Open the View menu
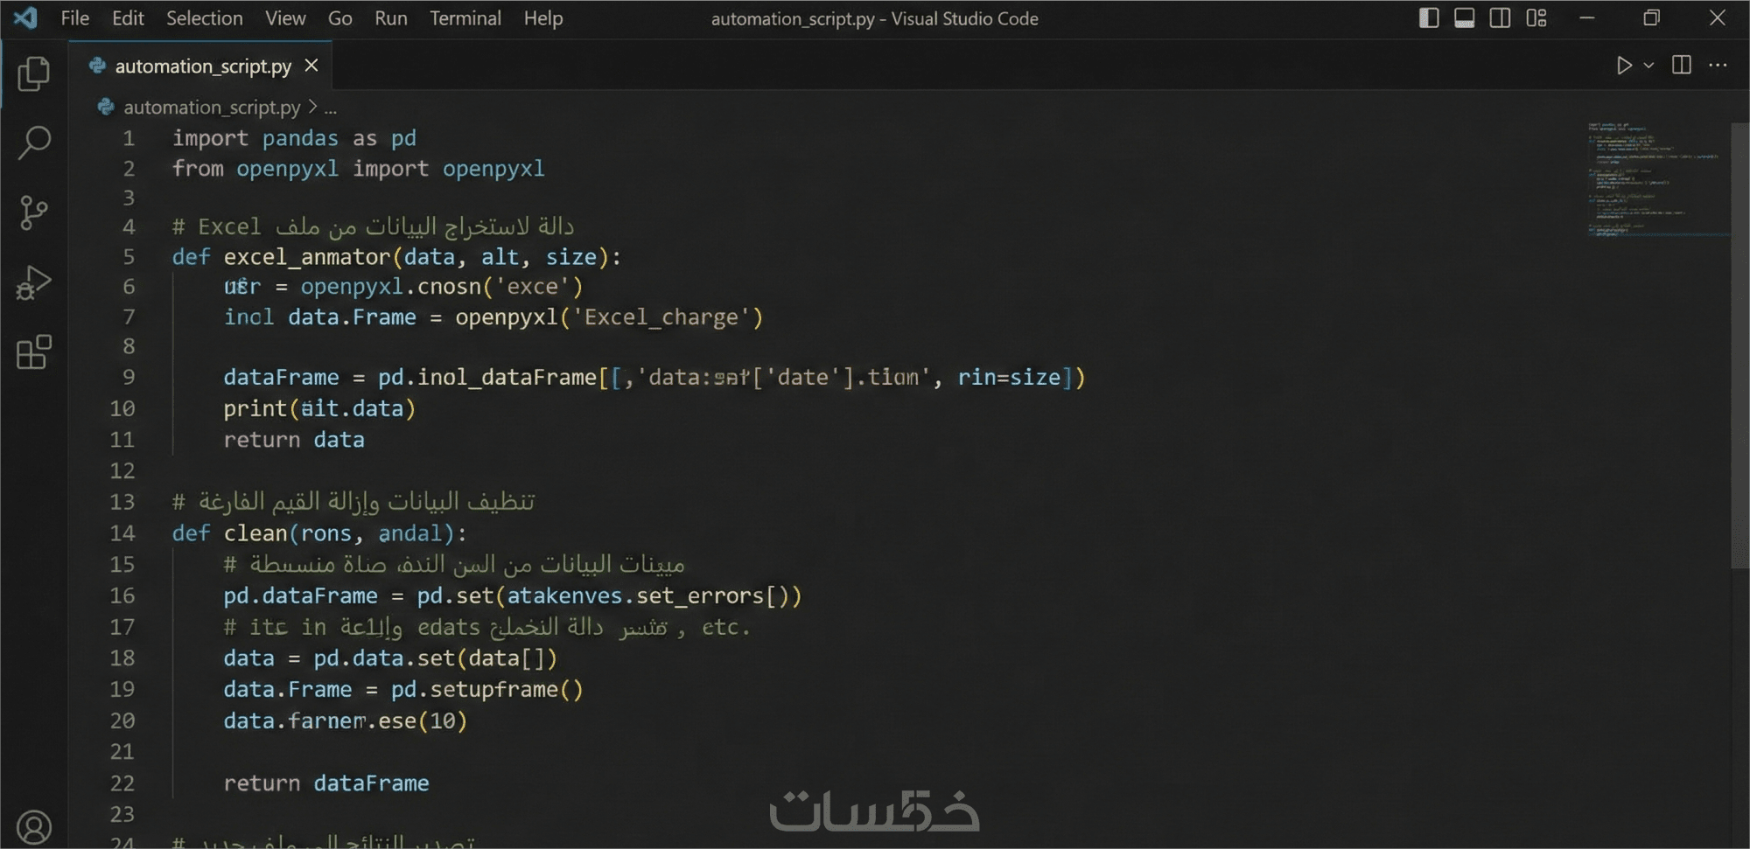Screen dimensions: 1750x849 coord(285,18)
